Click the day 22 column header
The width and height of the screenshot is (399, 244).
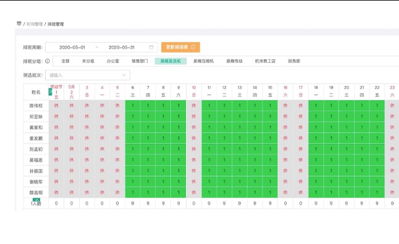click(377, 92)
